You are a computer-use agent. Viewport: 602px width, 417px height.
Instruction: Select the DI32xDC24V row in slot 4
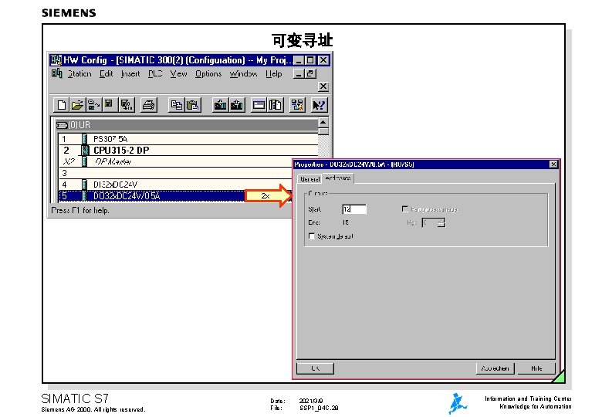pos(175,185)
